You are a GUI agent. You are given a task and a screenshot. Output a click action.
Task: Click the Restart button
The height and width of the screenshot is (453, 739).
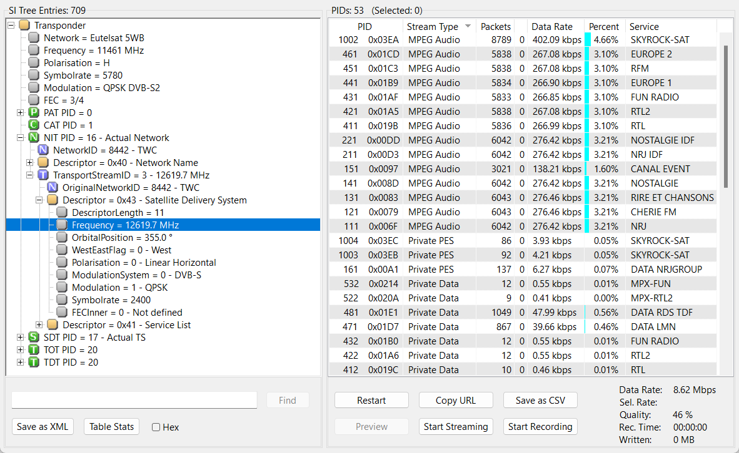(371, 401)
